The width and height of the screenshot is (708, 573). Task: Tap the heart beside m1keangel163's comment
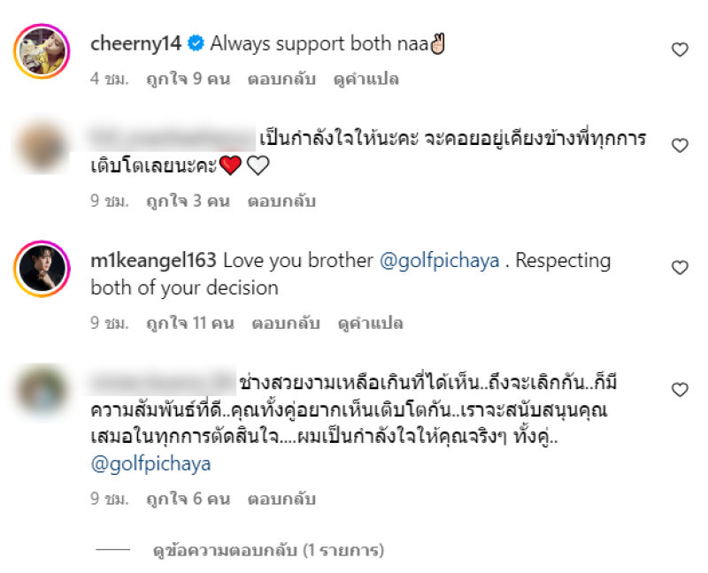(x=680, y=268)
